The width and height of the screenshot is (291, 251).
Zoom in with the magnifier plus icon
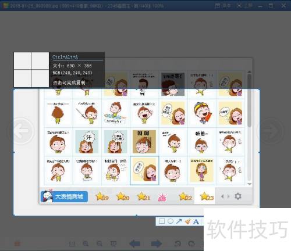(86, 243)
